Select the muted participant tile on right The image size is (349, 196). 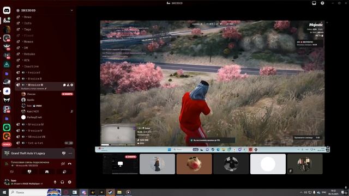tap(305, 164)
